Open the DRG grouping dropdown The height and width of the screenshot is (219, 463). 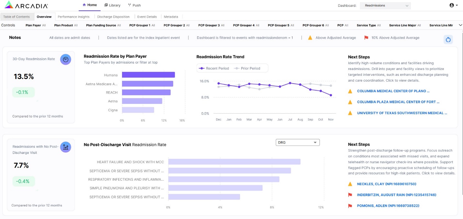tap(297, 143)
